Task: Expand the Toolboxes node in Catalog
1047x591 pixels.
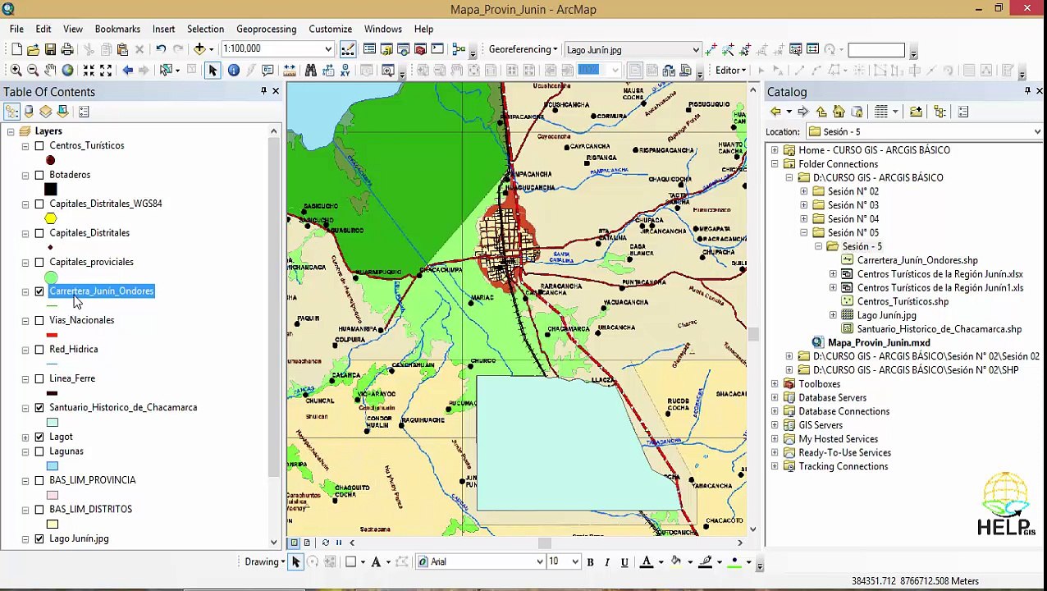Action: pos(775,384)
